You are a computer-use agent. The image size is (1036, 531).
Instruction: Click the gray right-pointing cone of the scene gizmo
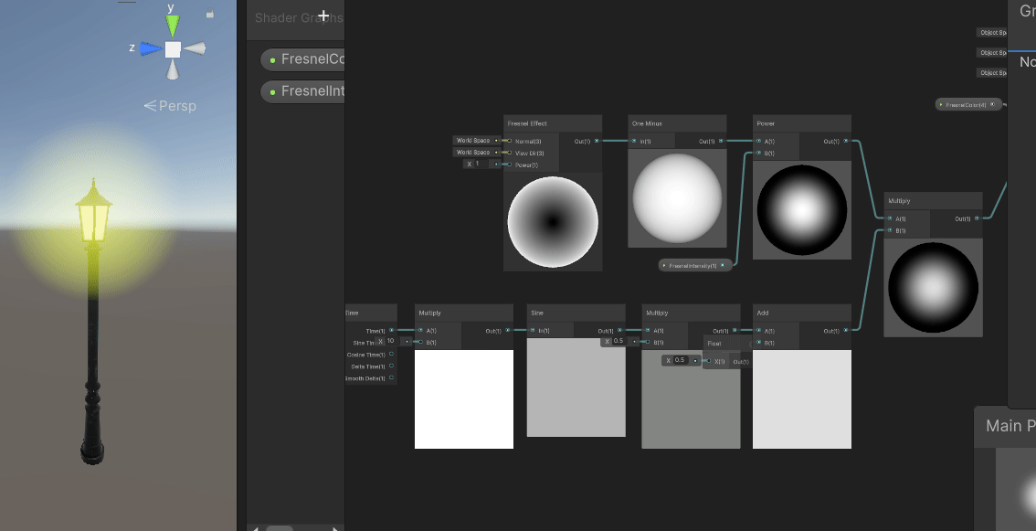pos(195,48)
